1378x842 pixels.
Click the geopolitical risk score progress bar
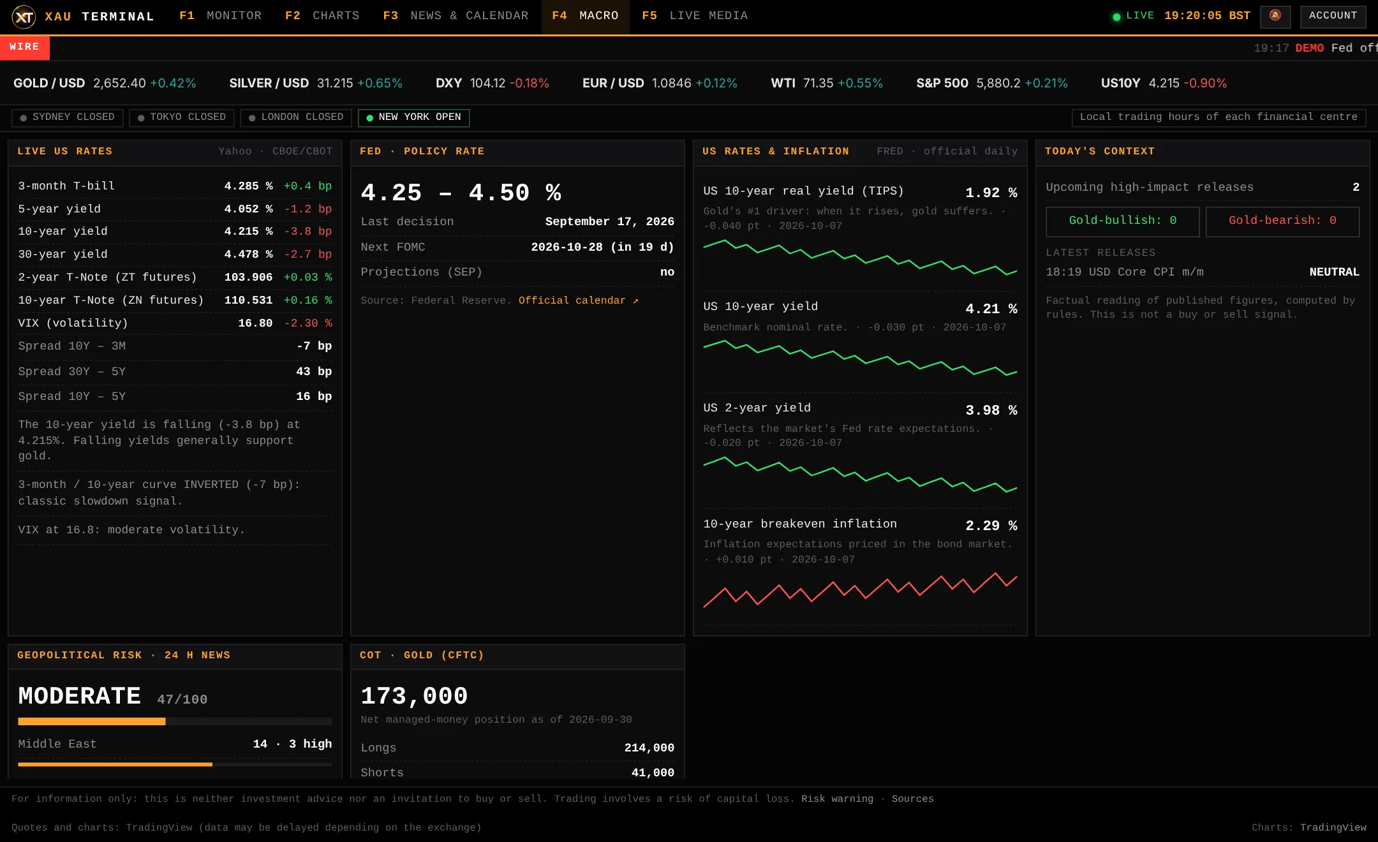pos(175,721)
